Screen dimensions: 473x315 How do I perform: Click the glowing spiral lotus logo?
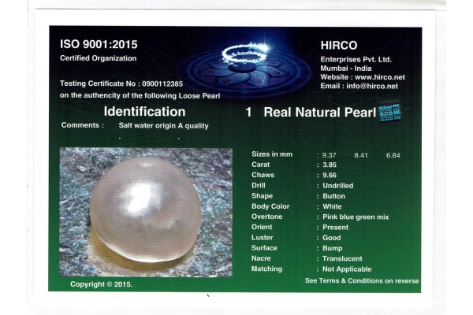pos(245,66)
